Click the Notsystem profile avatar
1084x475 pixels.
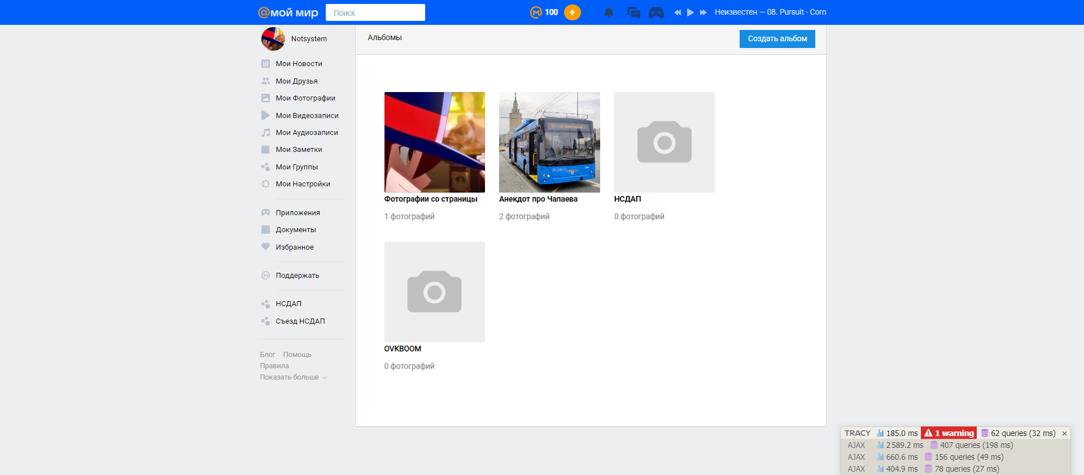click(273, 39)
